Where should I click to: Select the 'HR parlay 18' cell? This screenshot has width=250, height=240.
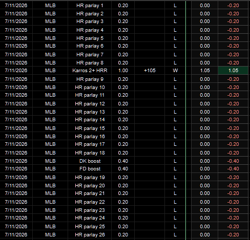(x=90, y=153)
